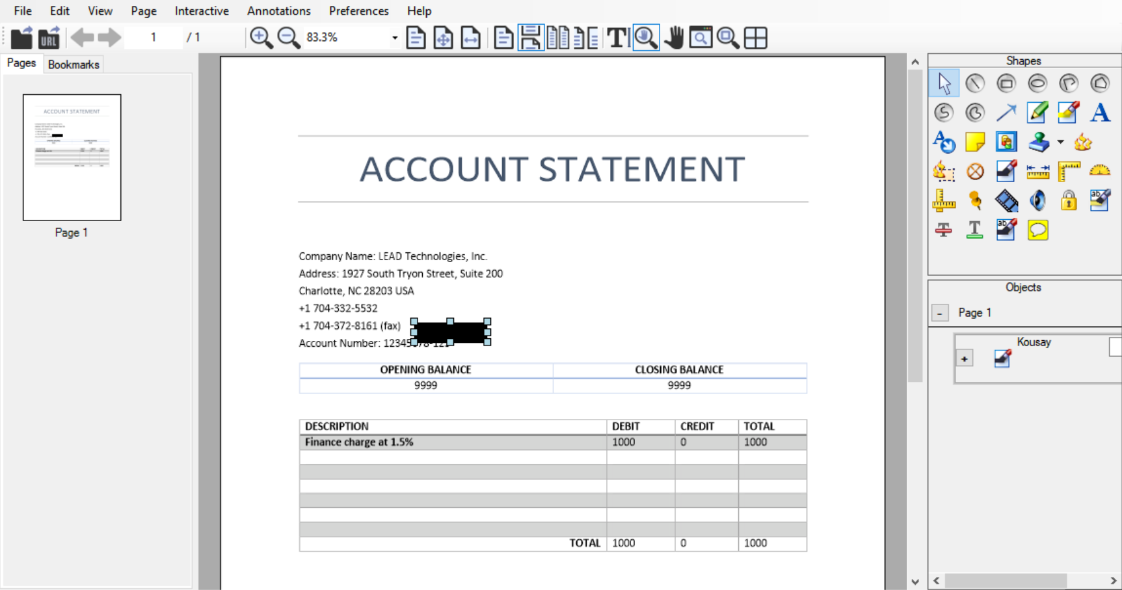Select the Lock annotation tool
Viewport: 1122px width, 590px height.
pos(1069,200)
